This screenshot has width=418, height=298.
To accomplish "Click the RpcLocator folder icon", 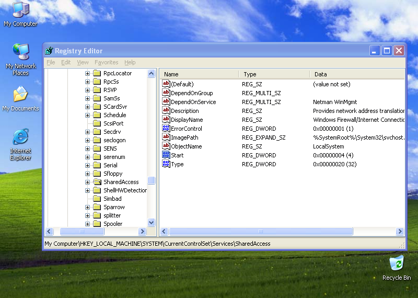I will coord(97,73).
